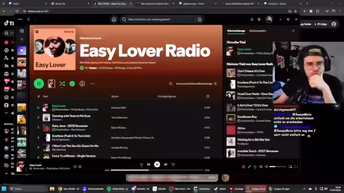Image resolution: width=344 pixels, height=193 pixels.
Task: Open Spotify notifications bell
Action: [252, 19]
